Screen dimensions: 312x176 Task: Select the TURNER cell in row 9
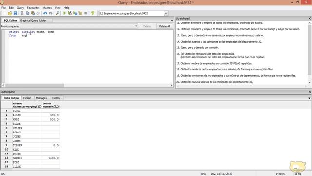pos(27,145)
